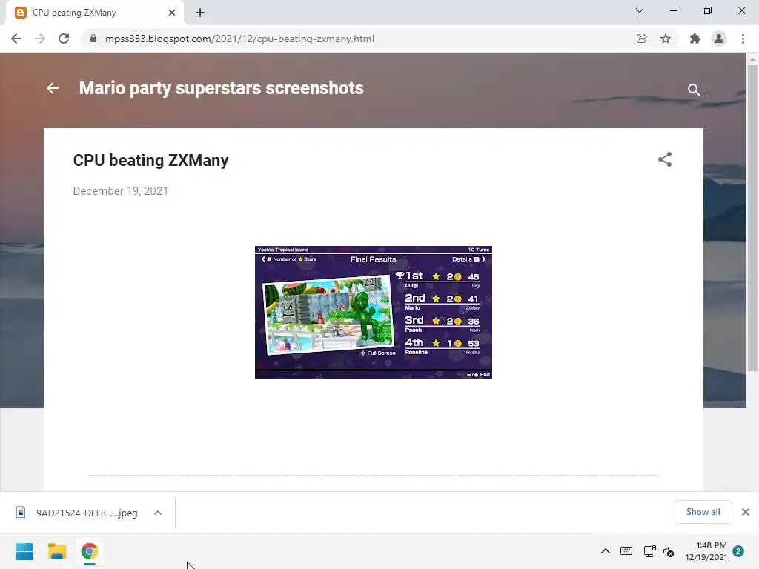Select the CPU beating ZXMany tab

click(x=95, y=13)
